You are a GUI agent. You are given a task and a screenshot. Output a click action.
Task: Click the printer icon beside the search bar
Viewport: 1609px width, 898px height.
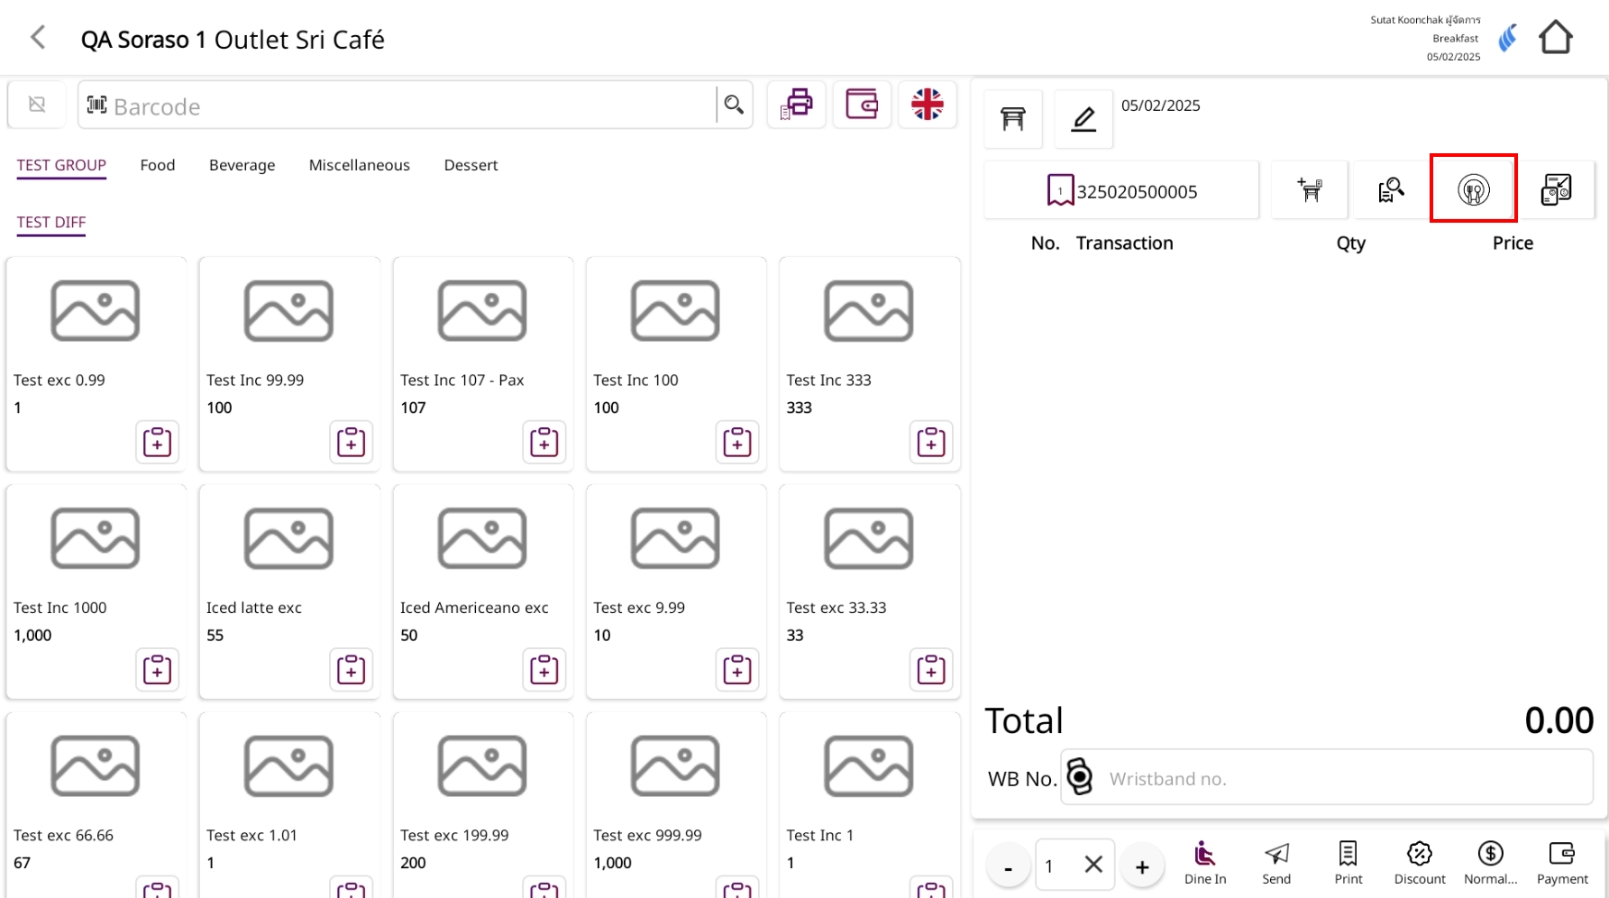(796, 105)
